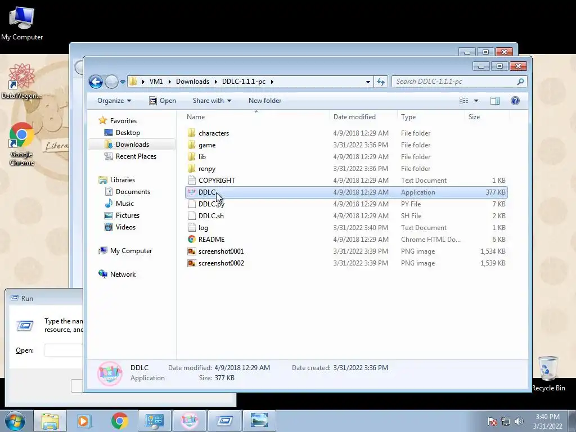This screenshot has height=432, width=576.
Task: Select the DDLC application file
Action: click(x=346, y=192)
